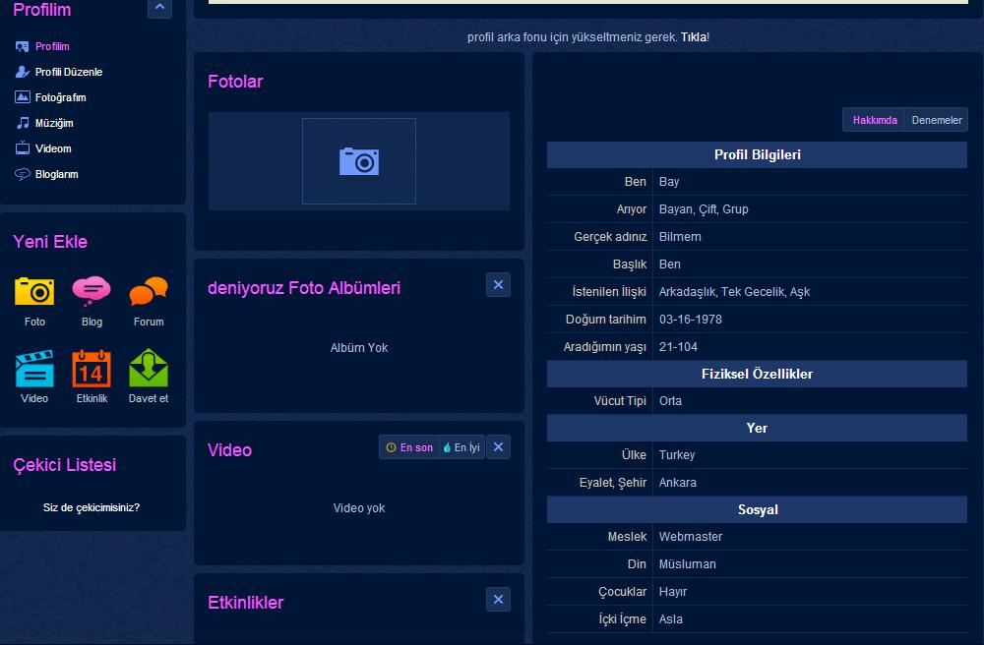Collapse the Profilim panel with the chevron
The image size is (984, 645).
click(159, 8)
